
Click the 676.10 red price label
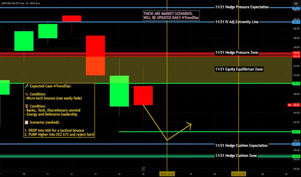(x=296, y=56)
